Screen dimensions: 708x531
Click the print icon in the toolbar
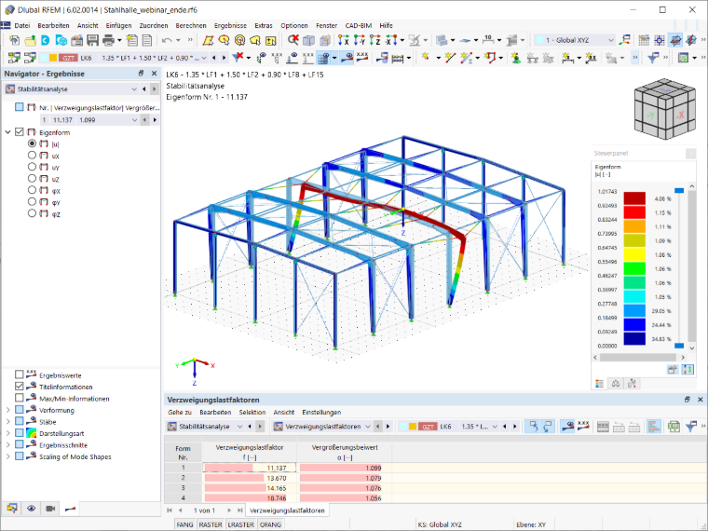[108, 40]
